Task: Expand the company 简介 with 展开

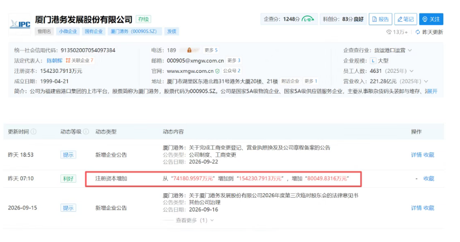Action: pos(432,91)
